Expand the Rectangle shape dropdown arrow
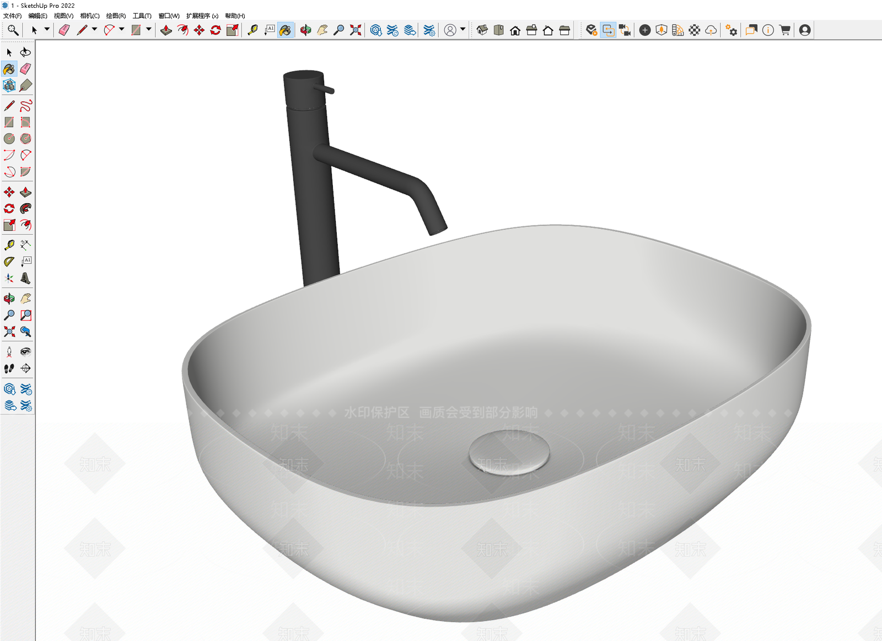Image resolution: width=882 pixels, height=641 pixels. click(x=148, y=30)
